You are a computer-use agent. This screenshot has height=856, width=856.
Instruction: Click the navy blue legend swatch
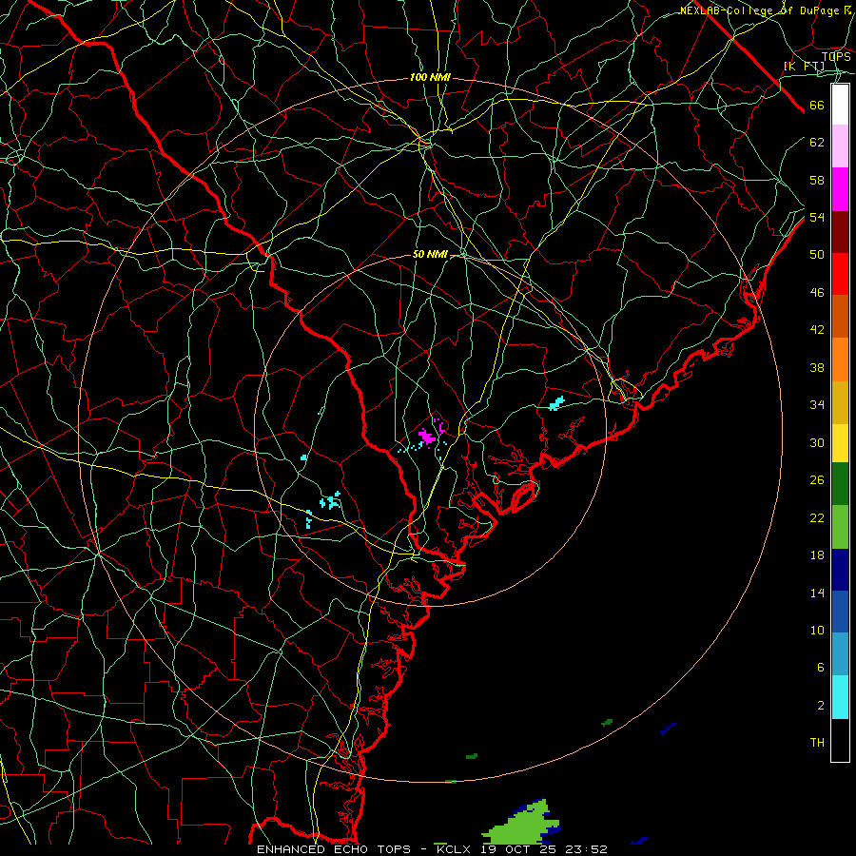(840, 570)
